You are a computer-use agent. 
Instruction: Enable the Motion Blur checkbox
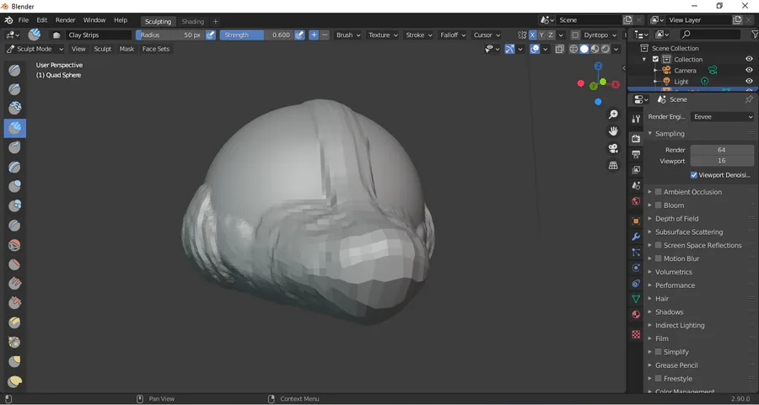[659, 258]
